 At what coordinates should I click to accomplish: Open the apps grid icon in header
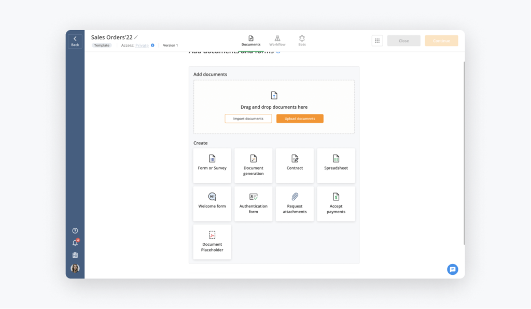click(x=377, y=41)
